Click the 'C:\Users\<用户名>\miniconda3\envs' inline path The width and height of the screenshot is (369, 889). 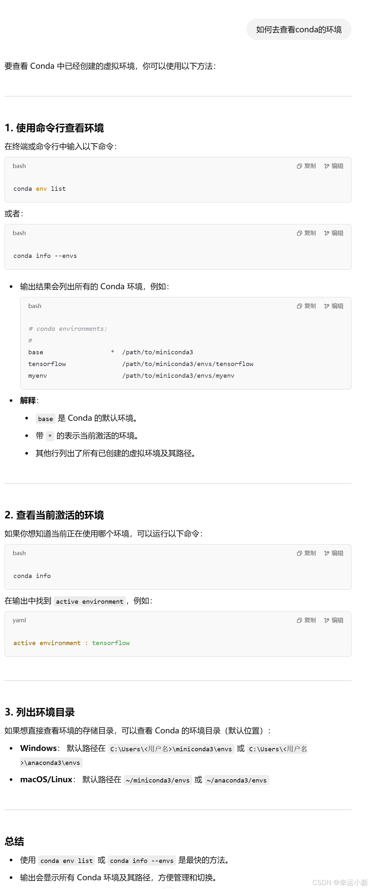pyautogui.click(x=171, y=749)
